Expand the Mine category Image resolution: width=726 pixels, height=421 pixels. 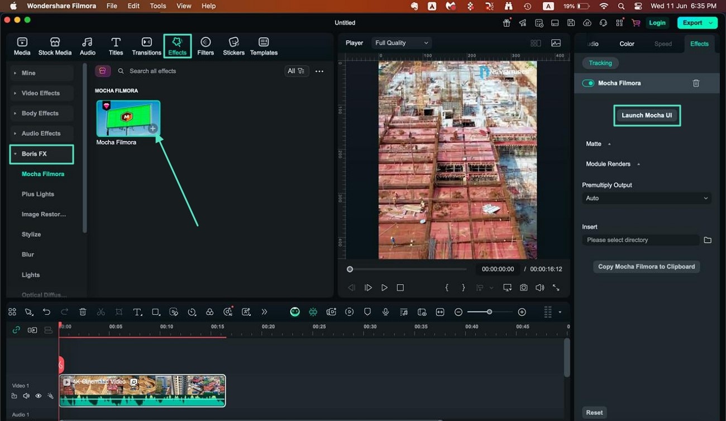[x=42, y=73]
